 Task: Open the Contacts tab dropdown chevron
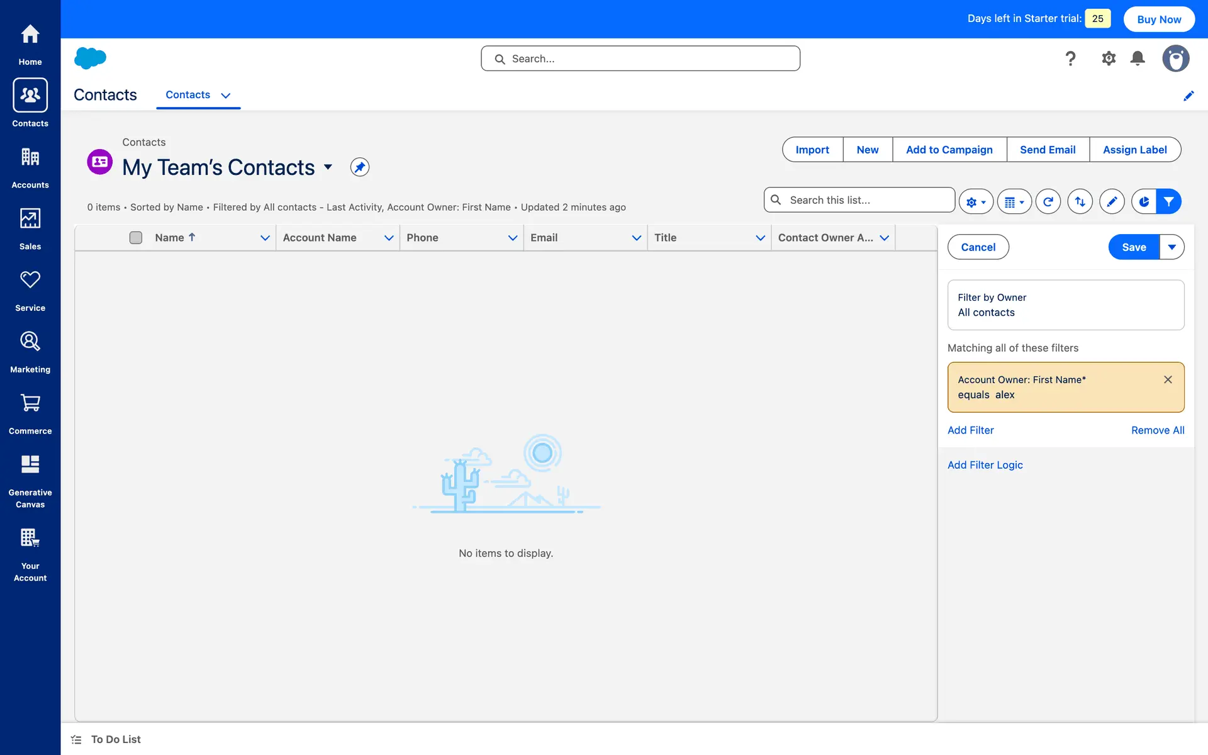(226, 96)
